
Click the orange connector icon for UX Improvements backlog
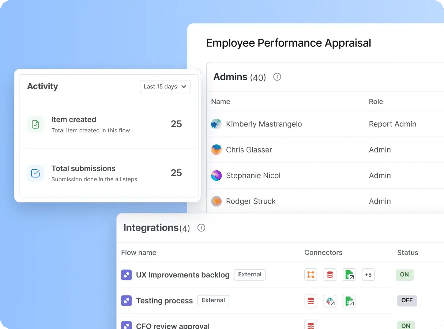(311, 275)
